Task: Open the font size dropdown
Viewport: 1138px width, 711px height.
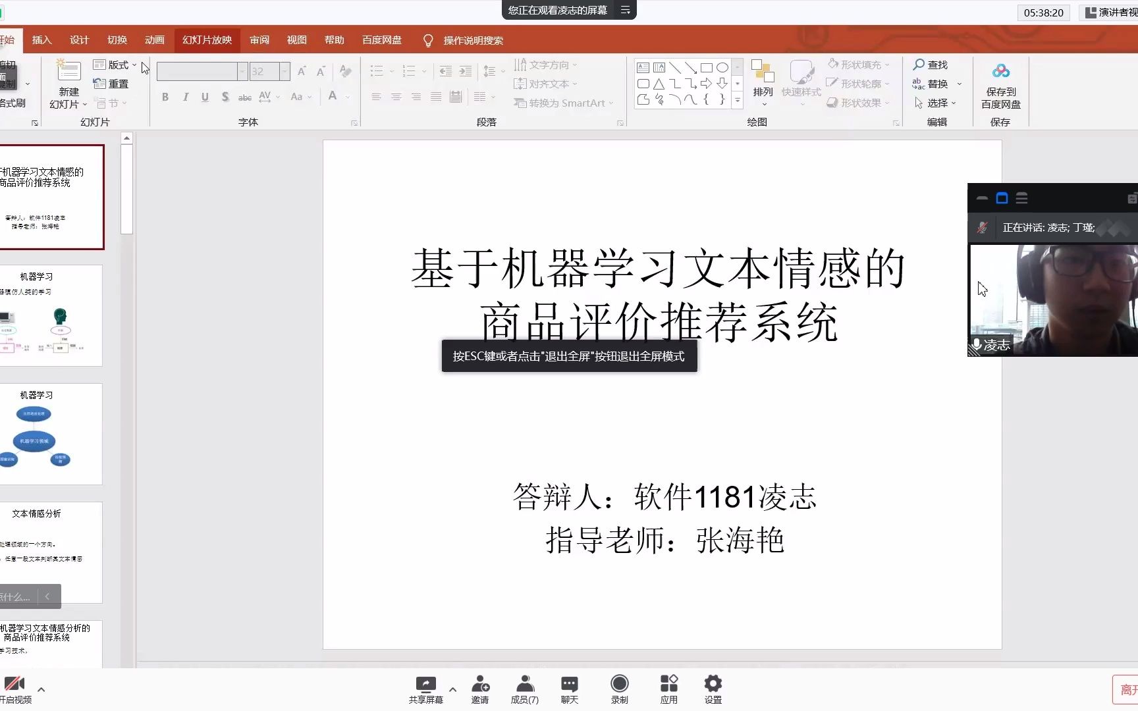Action: 284,71
